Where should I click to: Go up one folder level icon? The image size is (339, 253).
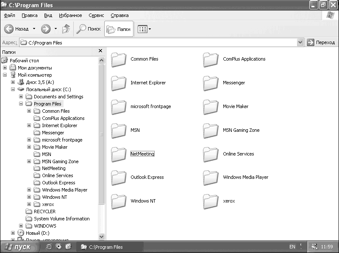[66, 29]
